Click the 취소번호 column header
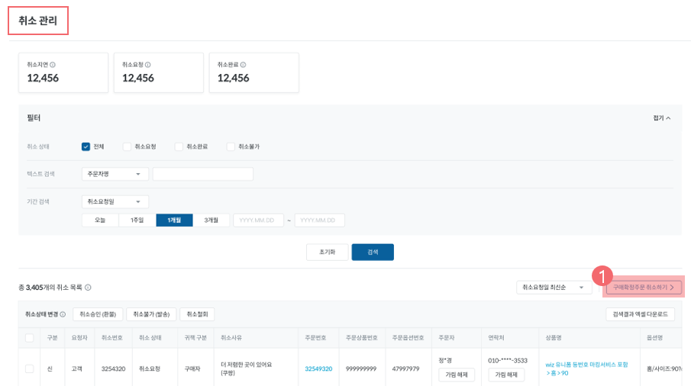The width and height of the screenshot is (691, 386). point(112,338)
